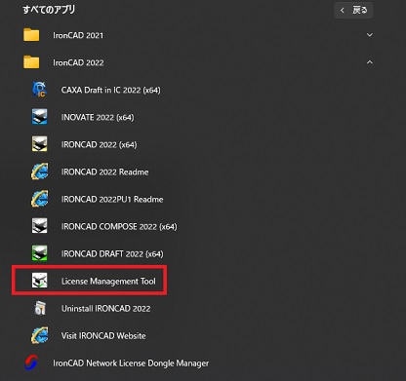Click the IRONCAD 2022 Readme browser icon
The image size is (406, 381).
click(x=39, y=171)
